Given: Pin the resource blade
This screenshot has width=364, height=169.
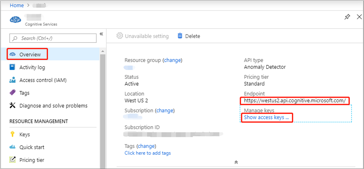Looking at the screenshot, I should (x=347, y=17).
